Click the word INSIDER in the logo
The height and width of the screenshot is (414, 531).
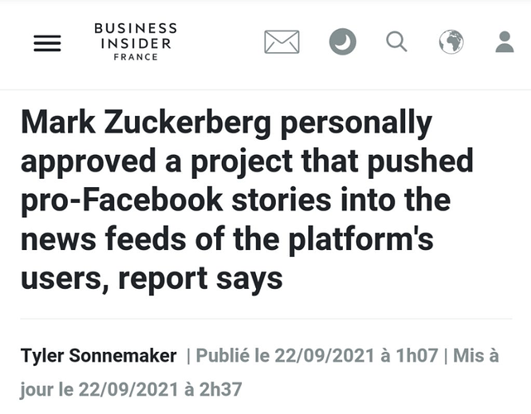(x=135, y=43)
